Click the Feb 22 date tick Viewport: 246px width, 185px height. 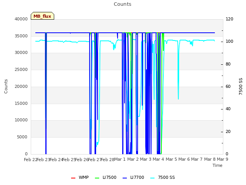(30, 160)
